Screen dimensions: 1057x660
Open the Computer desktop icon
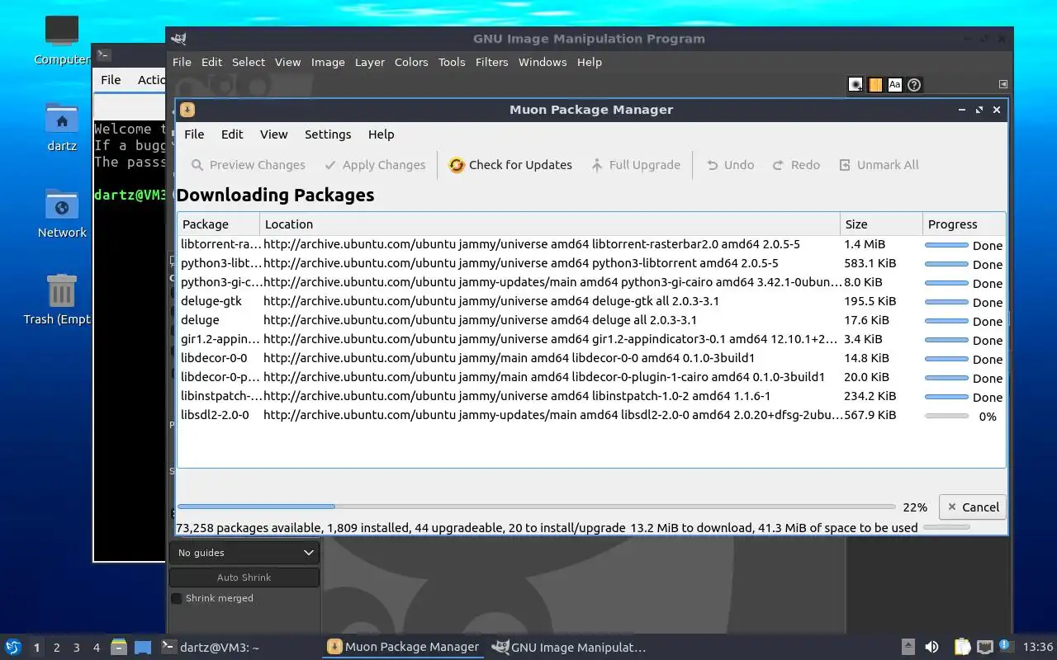click(62, 40)
